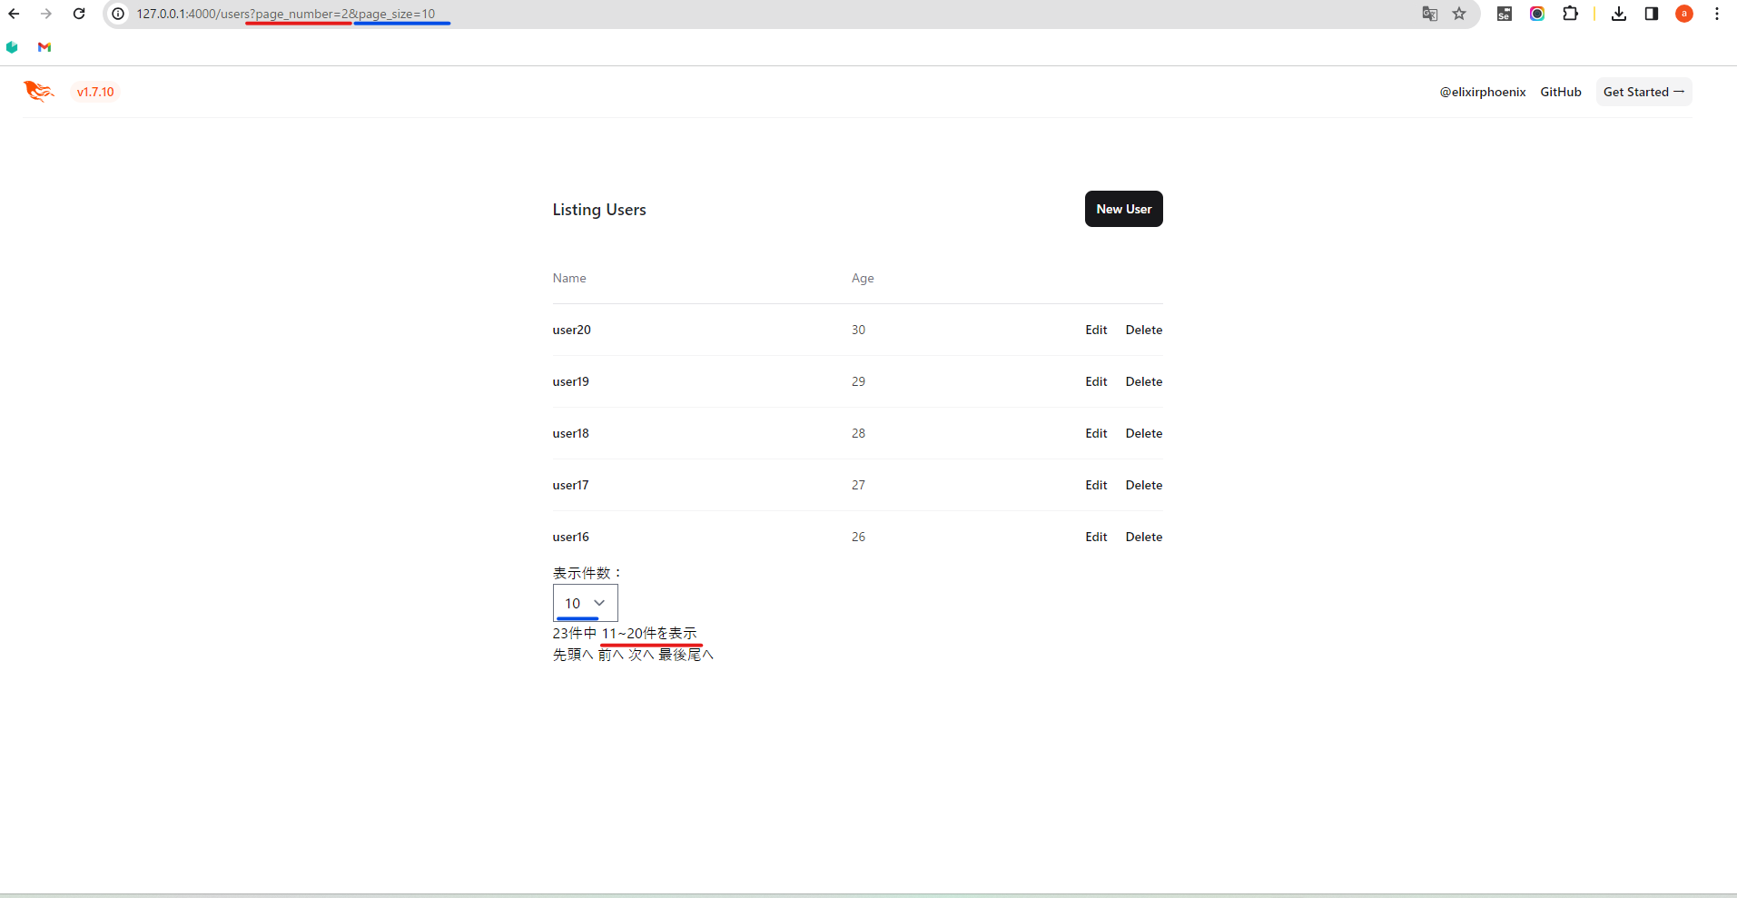Screen dimensions: 1737x898
Task: Click the age value 29
Action: click(858, 381)
